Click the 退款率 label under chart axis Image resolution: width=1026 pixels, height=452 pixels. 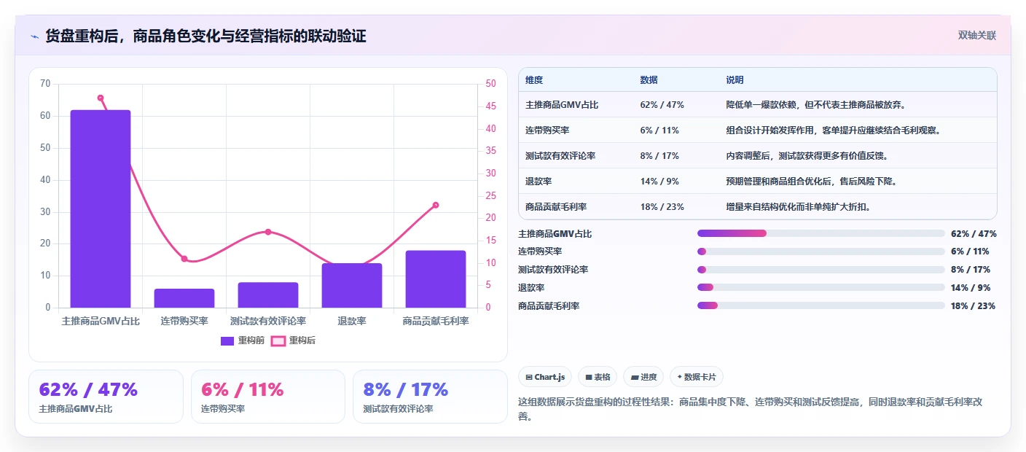pos(352,321)
